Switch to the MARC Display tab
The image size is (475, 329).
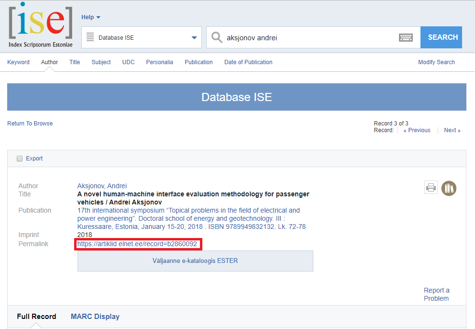tap(95, 317)
